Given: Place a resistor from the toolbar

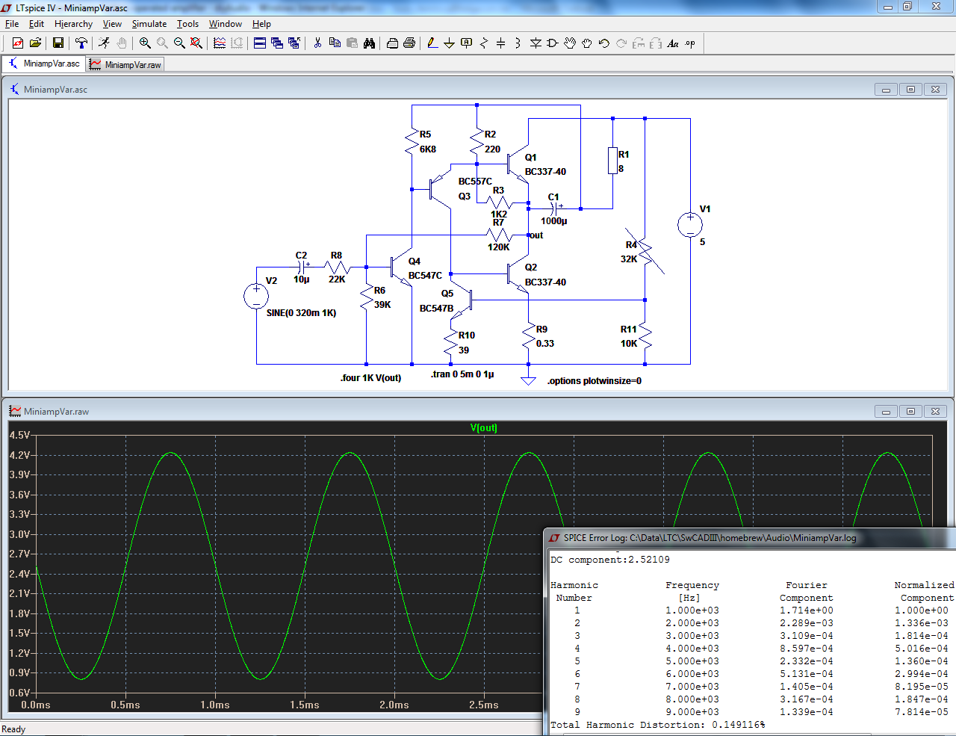Looking at the screenshot, I should tap(484, 43).
